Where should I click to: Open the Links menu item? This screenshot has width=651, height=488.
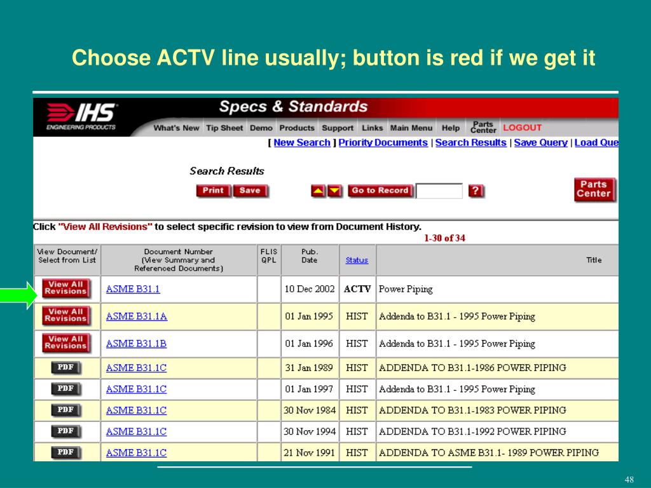[372, 128]
